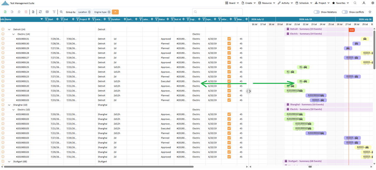Toggle the Show conflicts switch
The height and width of the screenshot is (170, 376).
coord(345,12)
